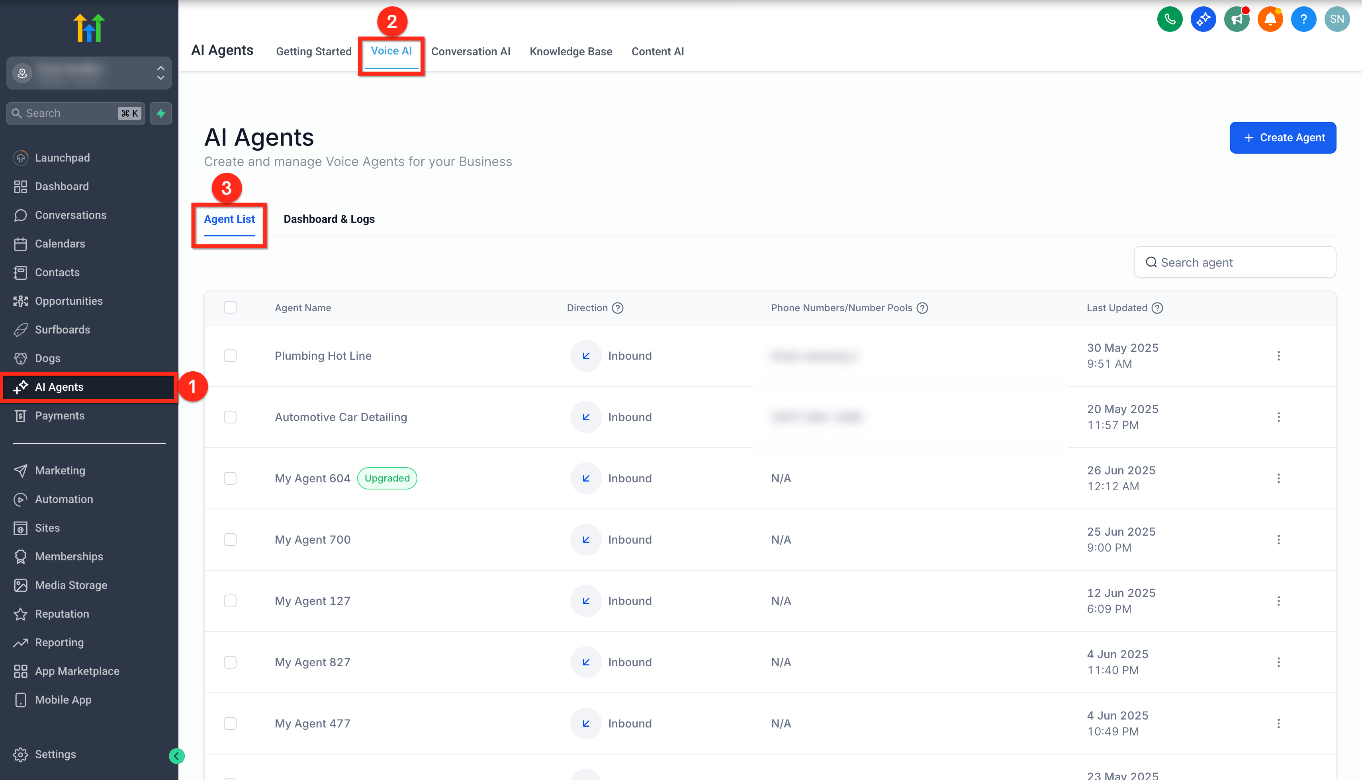Viewport: 1362px width, 780px height.
Task: Click the blue AI sparkle icon in header
Action: (x=1203, y=19)
